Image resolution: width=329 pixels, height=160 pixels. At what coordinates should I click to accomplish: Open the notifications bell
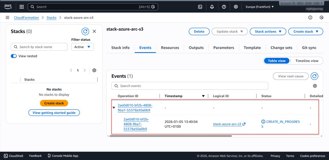[x=212, y=7]
